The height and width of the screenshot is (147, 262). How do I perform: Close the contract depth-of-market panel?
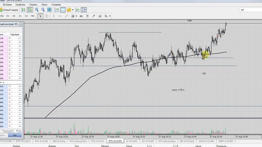pos(21,24)
